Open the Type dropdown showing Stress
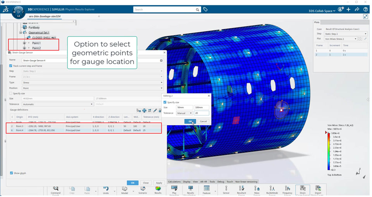372x197 pixels. tap(93, 83)
